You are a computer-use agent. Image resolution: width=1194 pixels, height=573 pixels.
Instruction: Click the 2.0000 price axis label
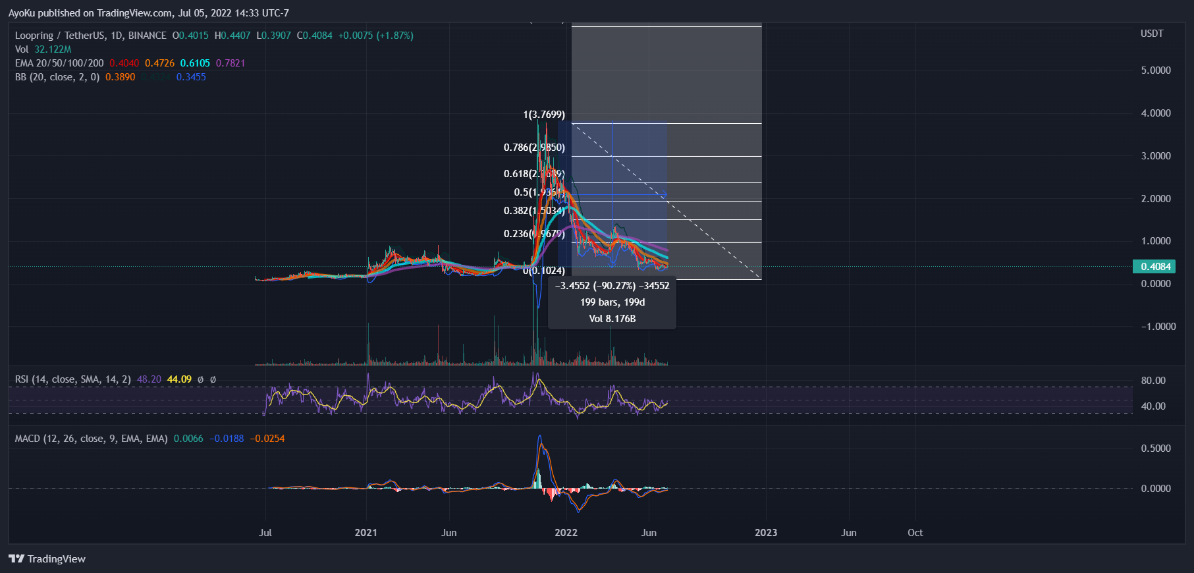pyautogui.click(x=1156, y=199)
